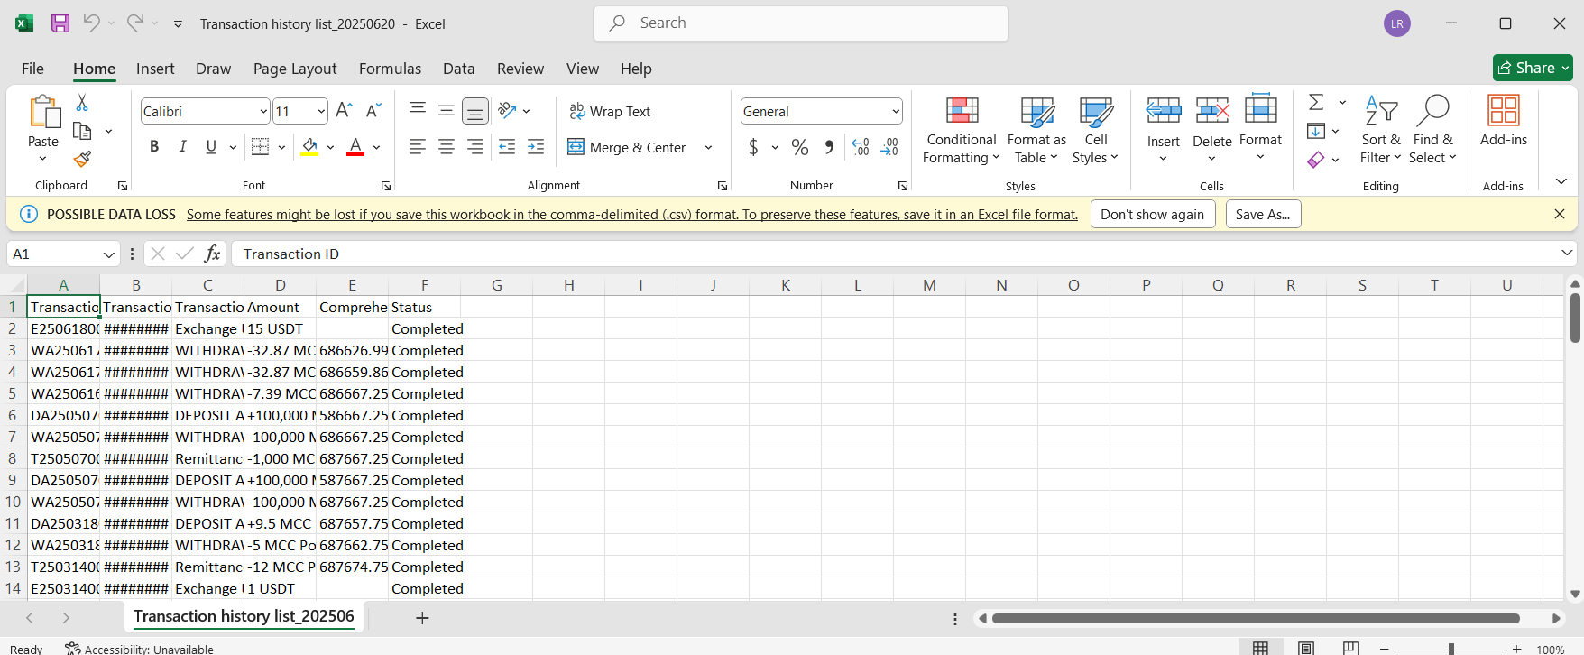The width and height of the screenshot is (1584, 655).
Task: Click the Orientation angled text icon
Action: pyautogui.click(x=507, y=110)
